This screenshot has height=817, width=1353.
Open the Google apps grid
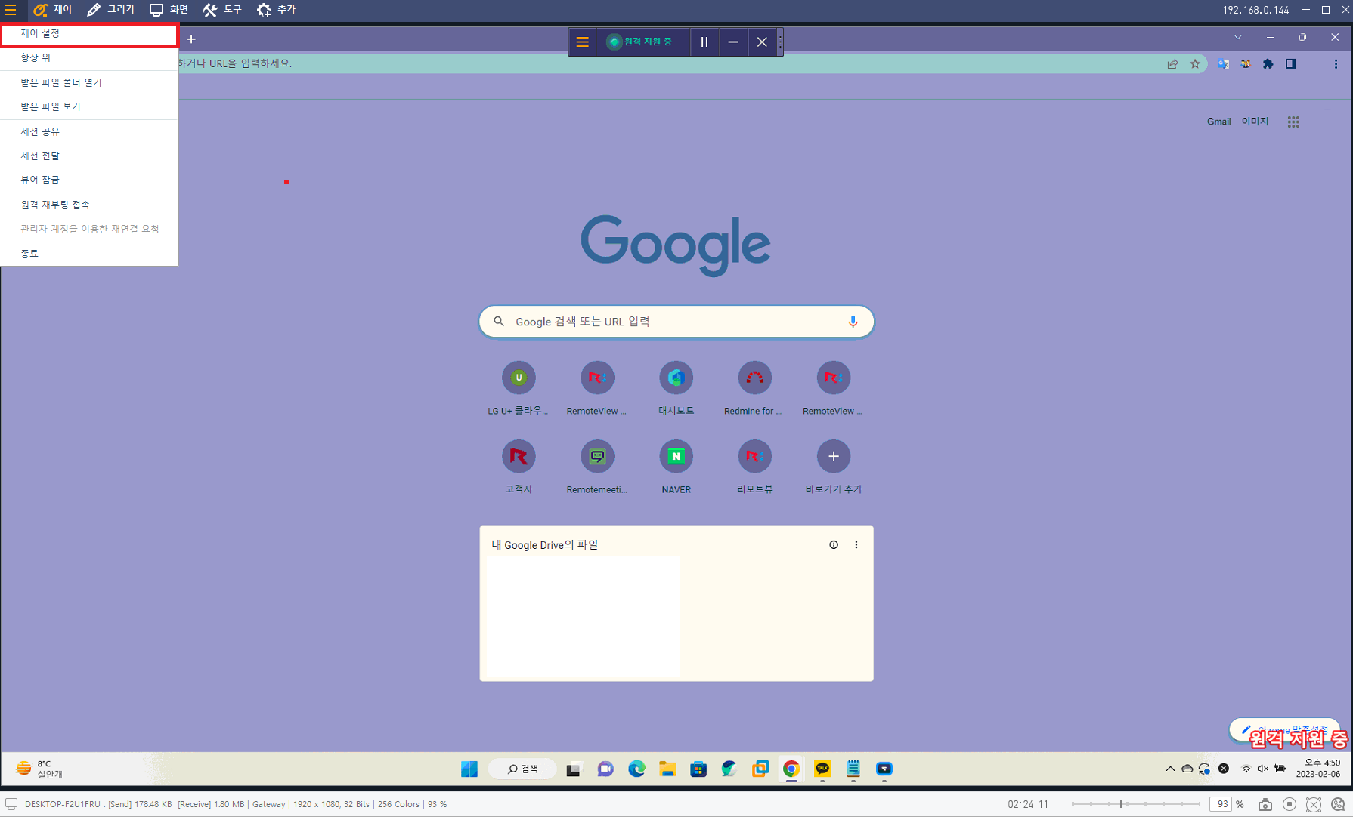tap(1293, 122)
